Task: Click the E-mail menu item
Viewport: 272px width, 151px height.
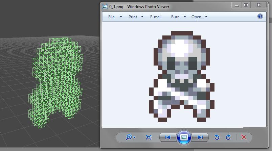Action: [x=156, y=17]
